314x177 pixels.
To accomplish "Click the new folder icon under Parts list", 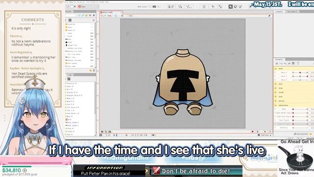I will [x=90, y=71].
